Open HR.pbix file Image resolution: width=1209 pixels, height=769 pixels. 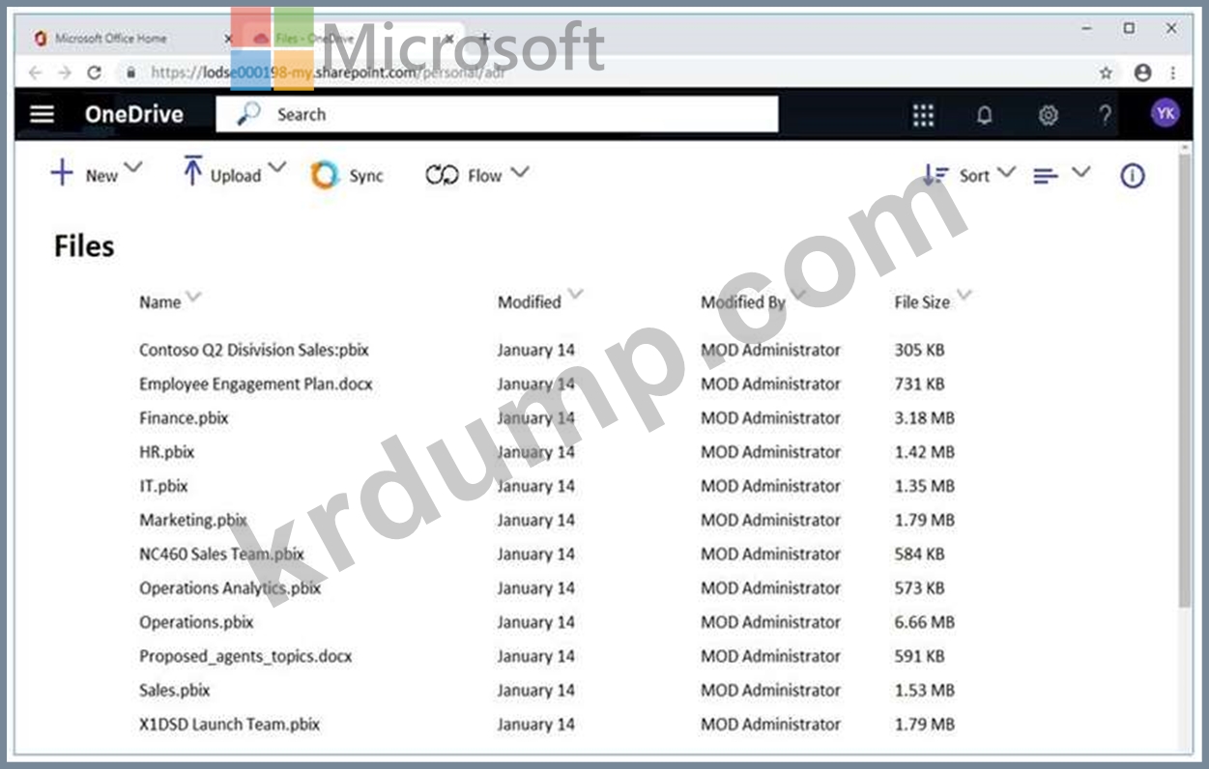point(166,452)
